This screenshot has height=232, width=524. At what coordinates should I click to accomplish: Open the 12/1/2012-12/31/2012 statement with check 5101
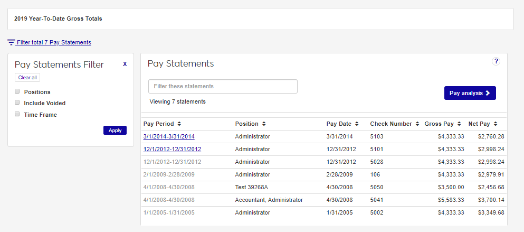point(172,149)
